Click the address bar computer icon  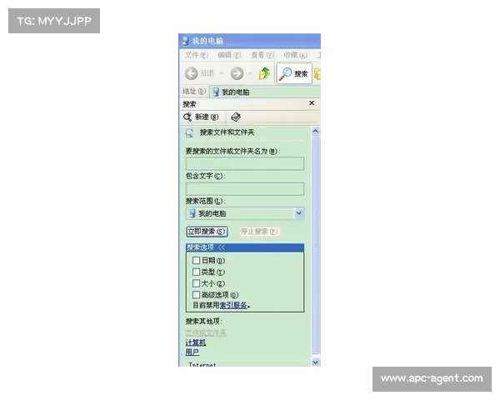(x=216, y=92)
